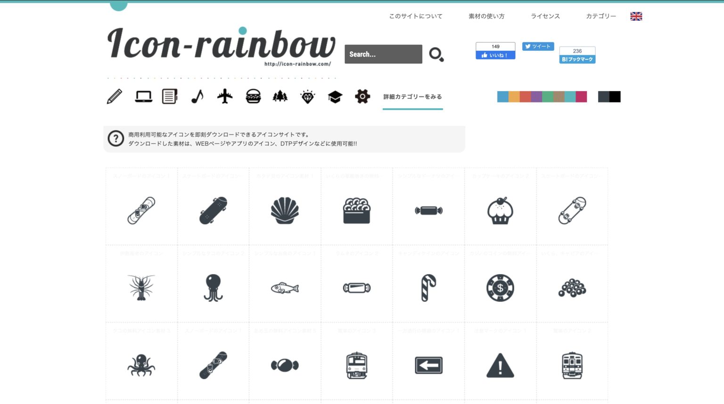
Task: Open the カテゴリー menu
Action: (601, 16)
